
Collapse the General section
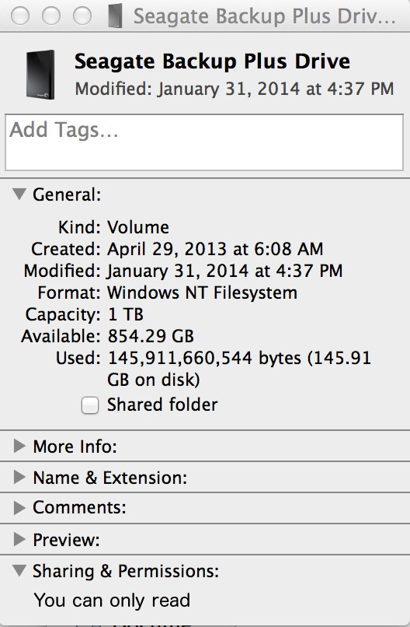19,194
